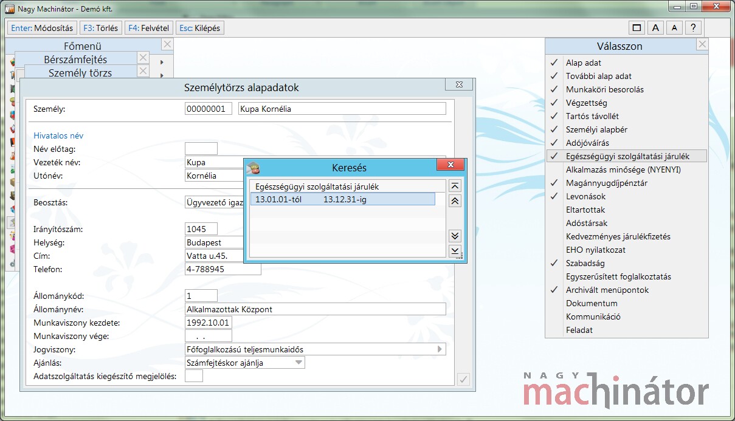The width and height of the screenshot is (735, 421).
Task: Select Adóstársak in the Válasszon list
Action: point(627,223)
